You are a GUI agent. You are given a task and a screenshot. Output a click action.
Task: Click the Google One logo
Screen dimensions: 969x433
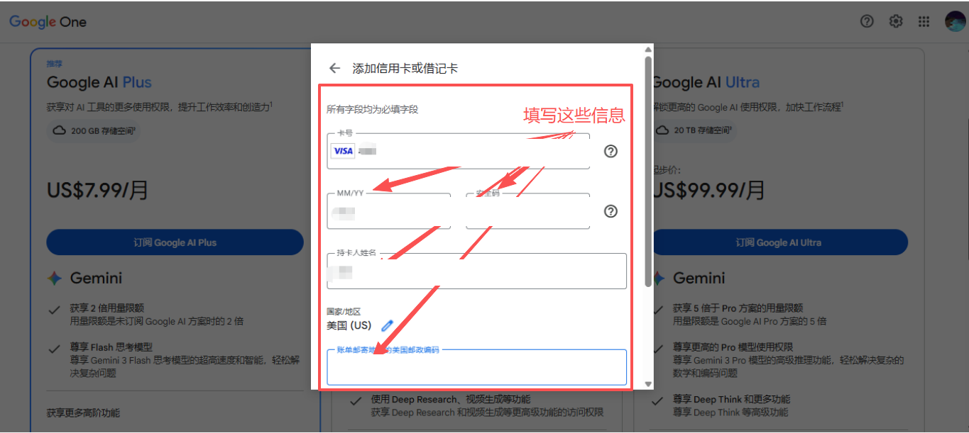(x=48, y=22)
